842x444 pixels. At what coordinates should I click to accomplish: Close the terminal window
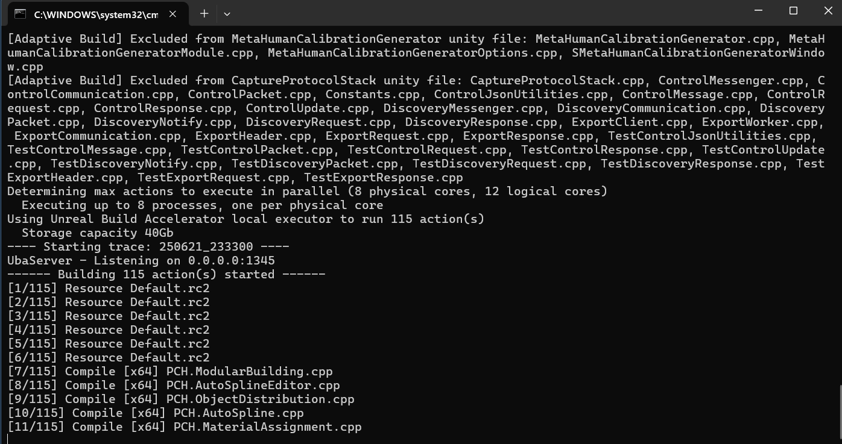(x=828, y=11)
